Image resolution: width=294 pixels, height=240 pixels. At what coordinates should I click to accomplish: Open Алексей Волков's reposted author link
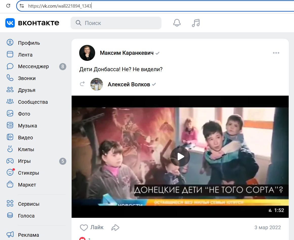tap(129, 84)
